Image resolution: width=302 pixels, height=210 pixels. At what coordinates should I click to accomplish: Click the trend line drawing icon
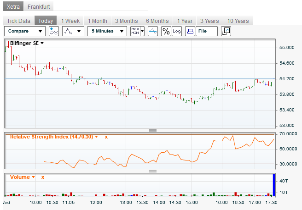(153, 31)
